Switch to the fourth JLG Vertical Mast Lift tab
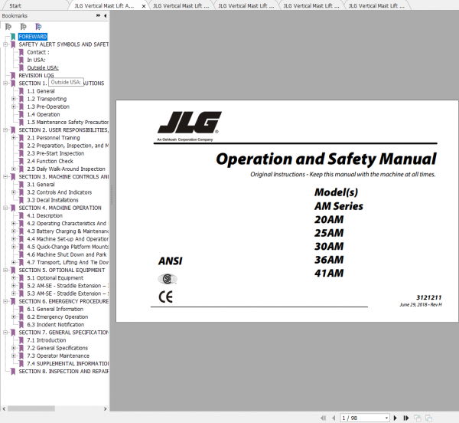The width and height of the screenshot is (459, 423). tap(311, 6)
